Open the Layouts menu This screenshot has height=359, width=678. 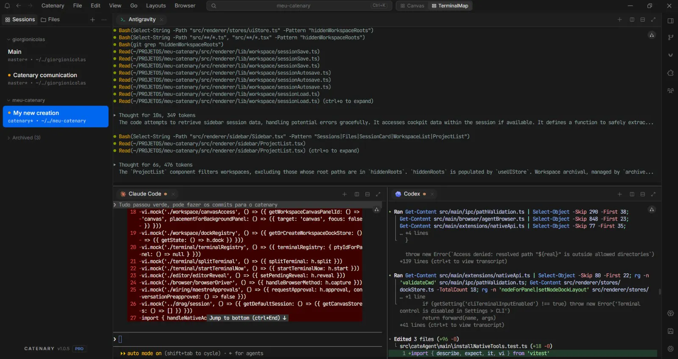point(156,6)
